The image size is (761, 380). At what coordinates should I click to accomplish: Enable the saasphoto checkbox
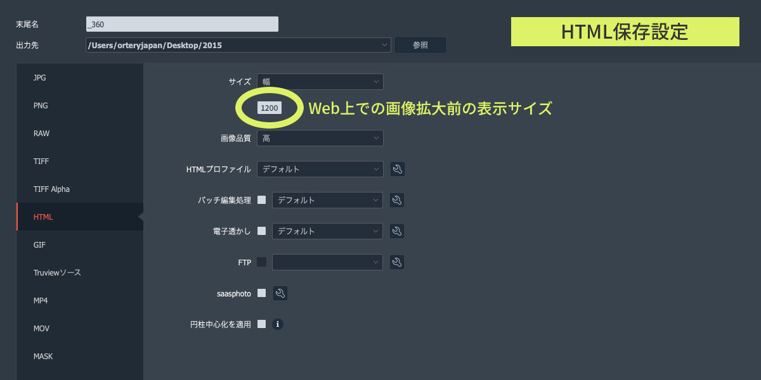pyautogui.click(x=261, y=293)
